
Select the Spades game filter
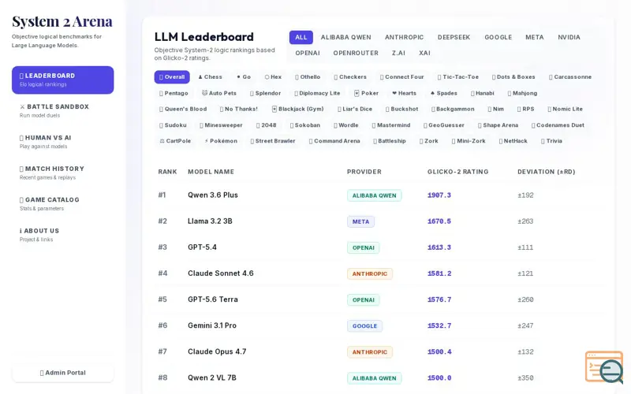[443, 93]
